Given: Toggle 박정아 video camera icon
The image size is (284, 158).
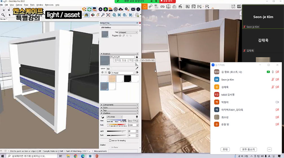Looking at the screenshot, I should tap(277, 102).
